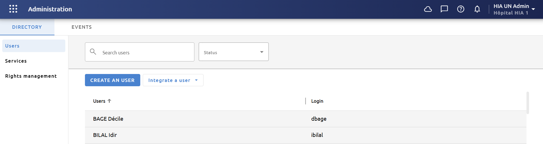Click the Create an User button
Viewport: 543px width, 144px height.
[112, 80]
